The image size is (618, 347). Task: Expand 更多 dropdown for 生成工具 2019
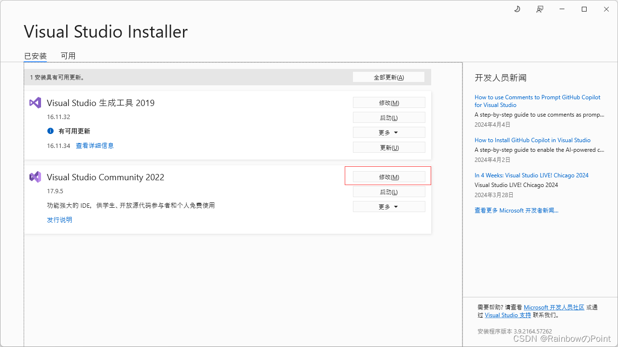[x=389, y=133]
